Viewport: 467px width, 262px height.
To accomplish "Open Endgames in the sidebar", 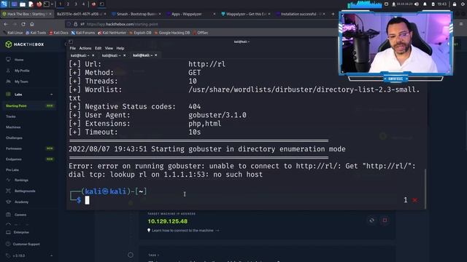I will (14, 159).
